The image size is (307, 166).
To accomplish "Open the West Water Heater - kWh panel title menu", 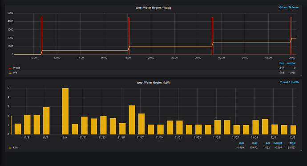I will (153, 83).
